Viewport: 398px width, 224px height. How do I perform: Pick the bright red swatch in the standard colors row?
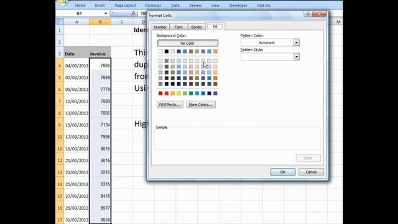(167, 93)
